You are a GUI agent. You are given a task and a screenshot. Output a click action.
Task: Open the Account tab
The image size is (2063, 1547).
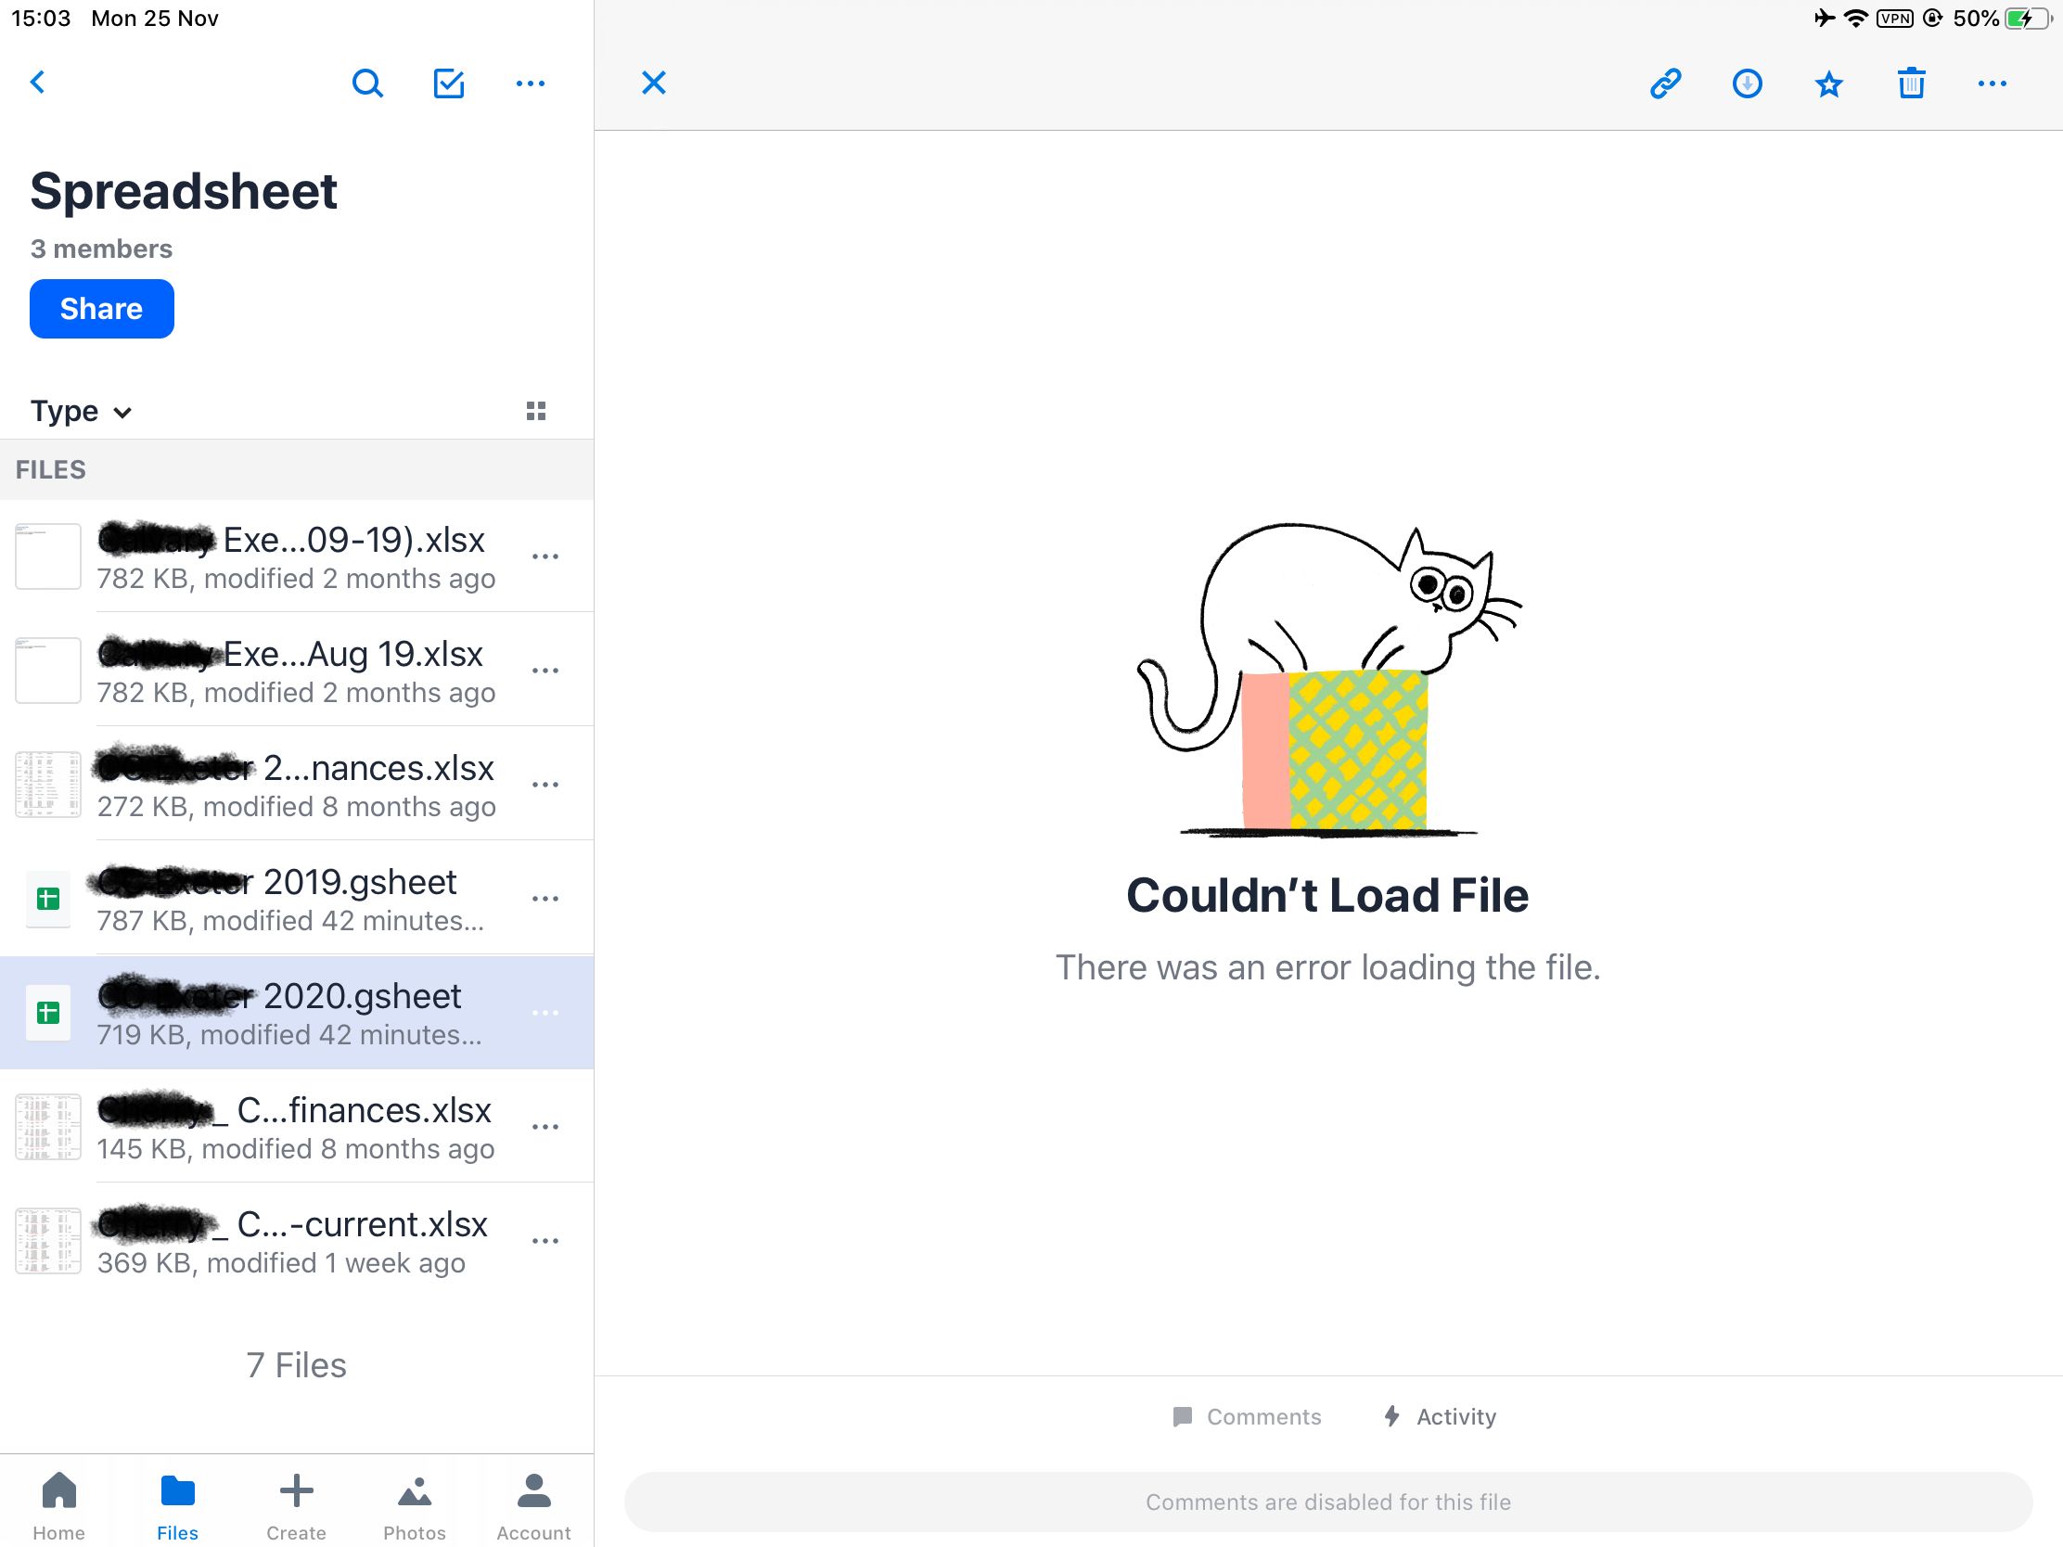533,1506
